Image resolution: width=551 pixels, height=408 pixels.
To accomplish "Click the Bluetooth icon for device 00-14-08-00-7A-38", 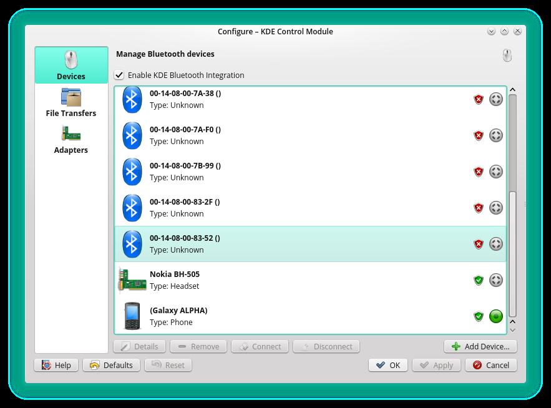I will (x=132, y=99).
